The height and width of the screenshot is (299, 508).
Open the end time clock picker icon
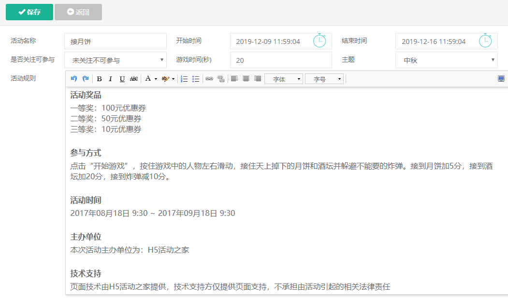click(x=485, y=41)
